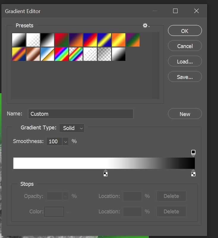The height and width of the screenshot is (238, 218).
Task: Select the yellow, violet, orange, blue preset
Action: tap(19, 54)
